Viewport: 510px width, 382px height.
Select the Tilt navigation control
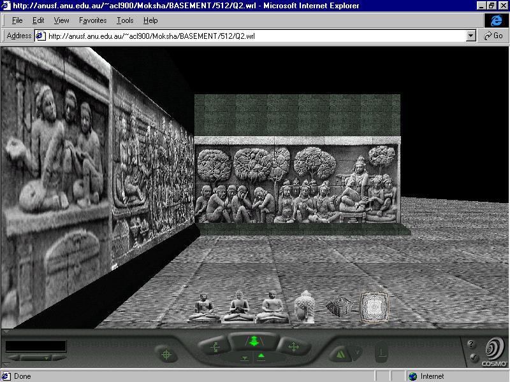point(214,347)
